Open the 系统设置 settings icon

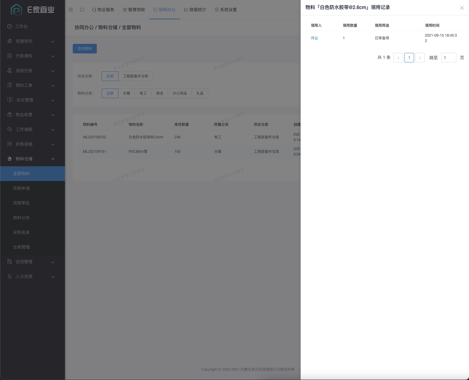click(217, 9)
